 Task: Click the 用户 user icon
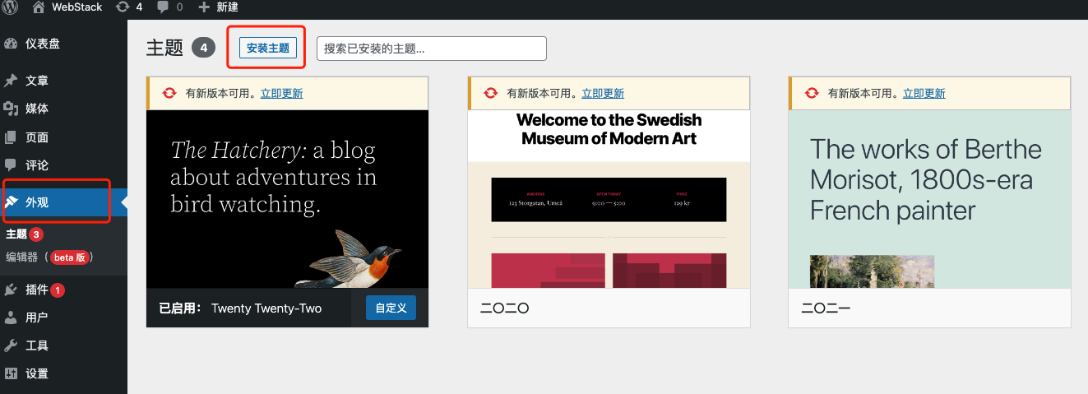11,318
